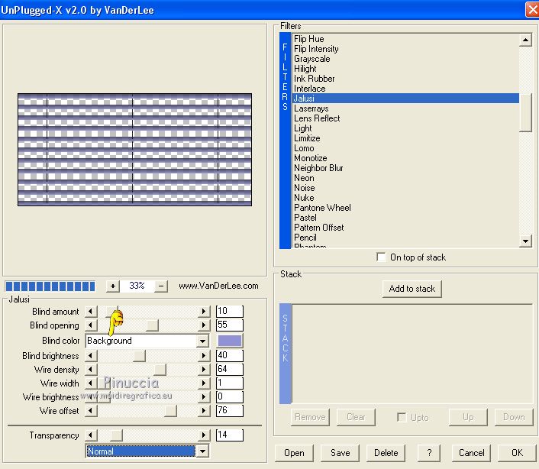Increase Blind amount with right arrow
539x469 pixels.
tap(204, 311)
